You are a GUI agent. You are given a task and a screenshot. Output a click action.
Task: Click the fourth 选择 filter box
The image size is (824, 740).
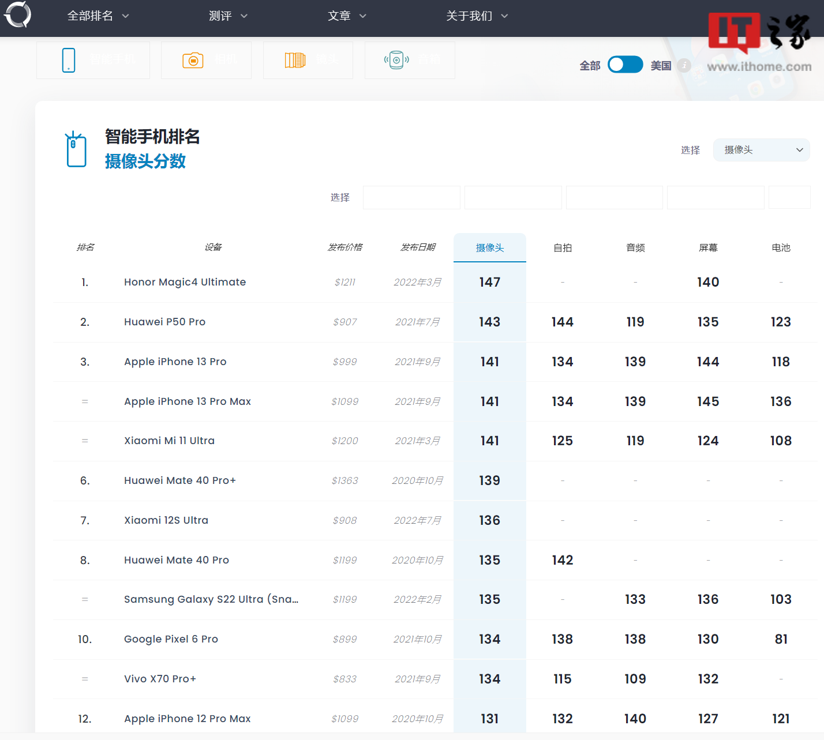click(x=716, y=197)
